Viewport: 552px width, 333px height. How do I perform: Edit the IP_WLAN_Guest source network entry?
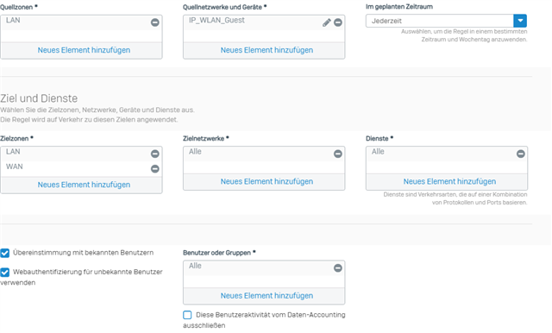(327, 22)
